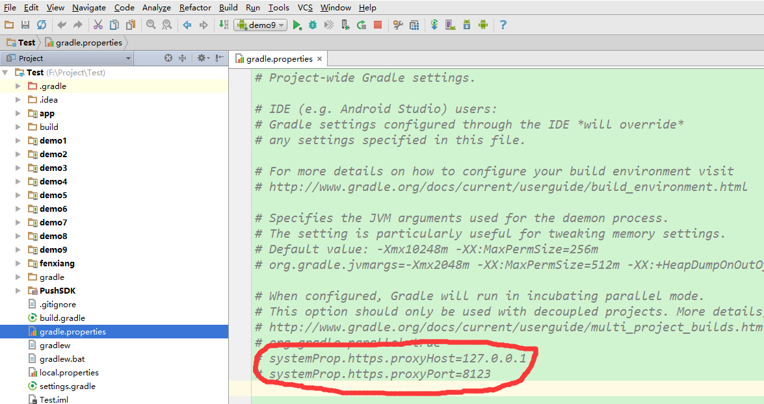This screenshot has width=764, height=404.
Task: Select gradlew.bat file
Action: pos(62,359)
